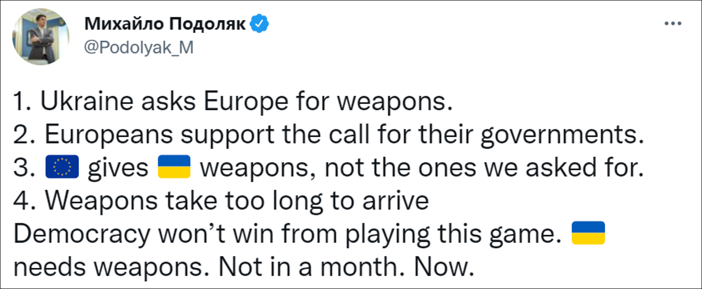Click the text 'weapons, not the ones we asked for.'
Viewport: 702px width, 289px height.
422,168
